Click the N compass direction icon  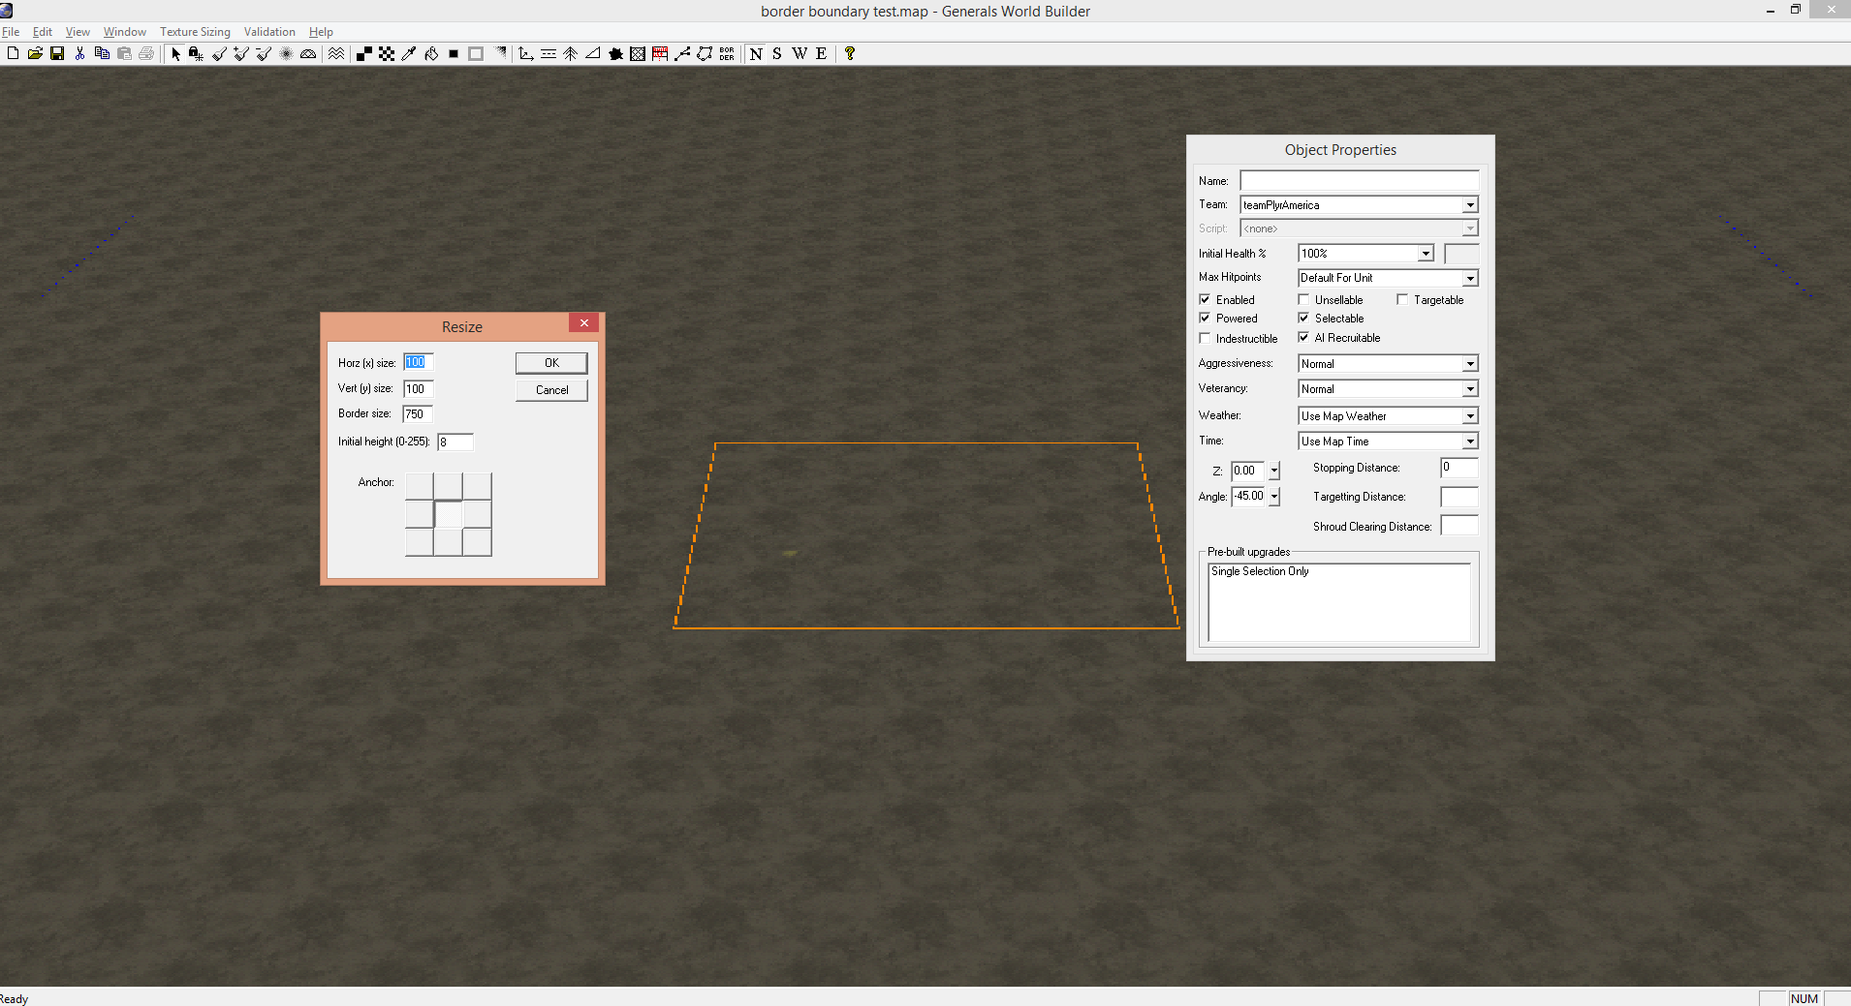coord(756,53)
